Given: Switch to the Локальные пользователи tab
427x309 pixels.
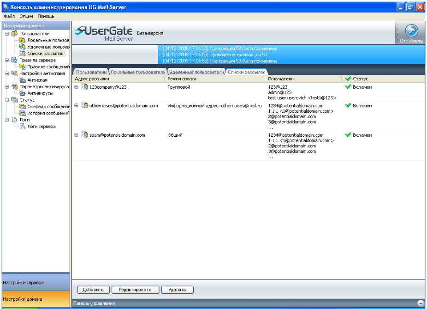Looking at the screenshot, I should tap(138, 72).
